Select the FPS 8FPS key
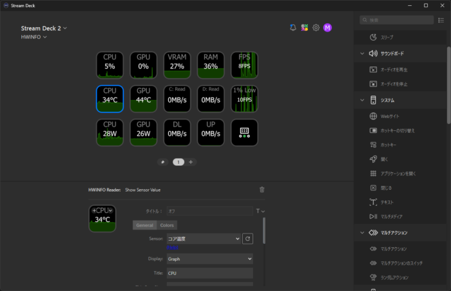 point(244,65)
